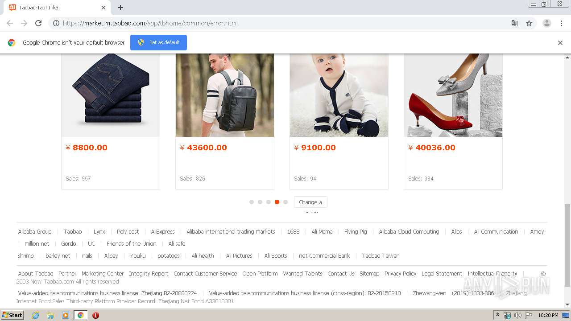
Task: Click the Sales: 384 text
Action: (x=421, y=179)
